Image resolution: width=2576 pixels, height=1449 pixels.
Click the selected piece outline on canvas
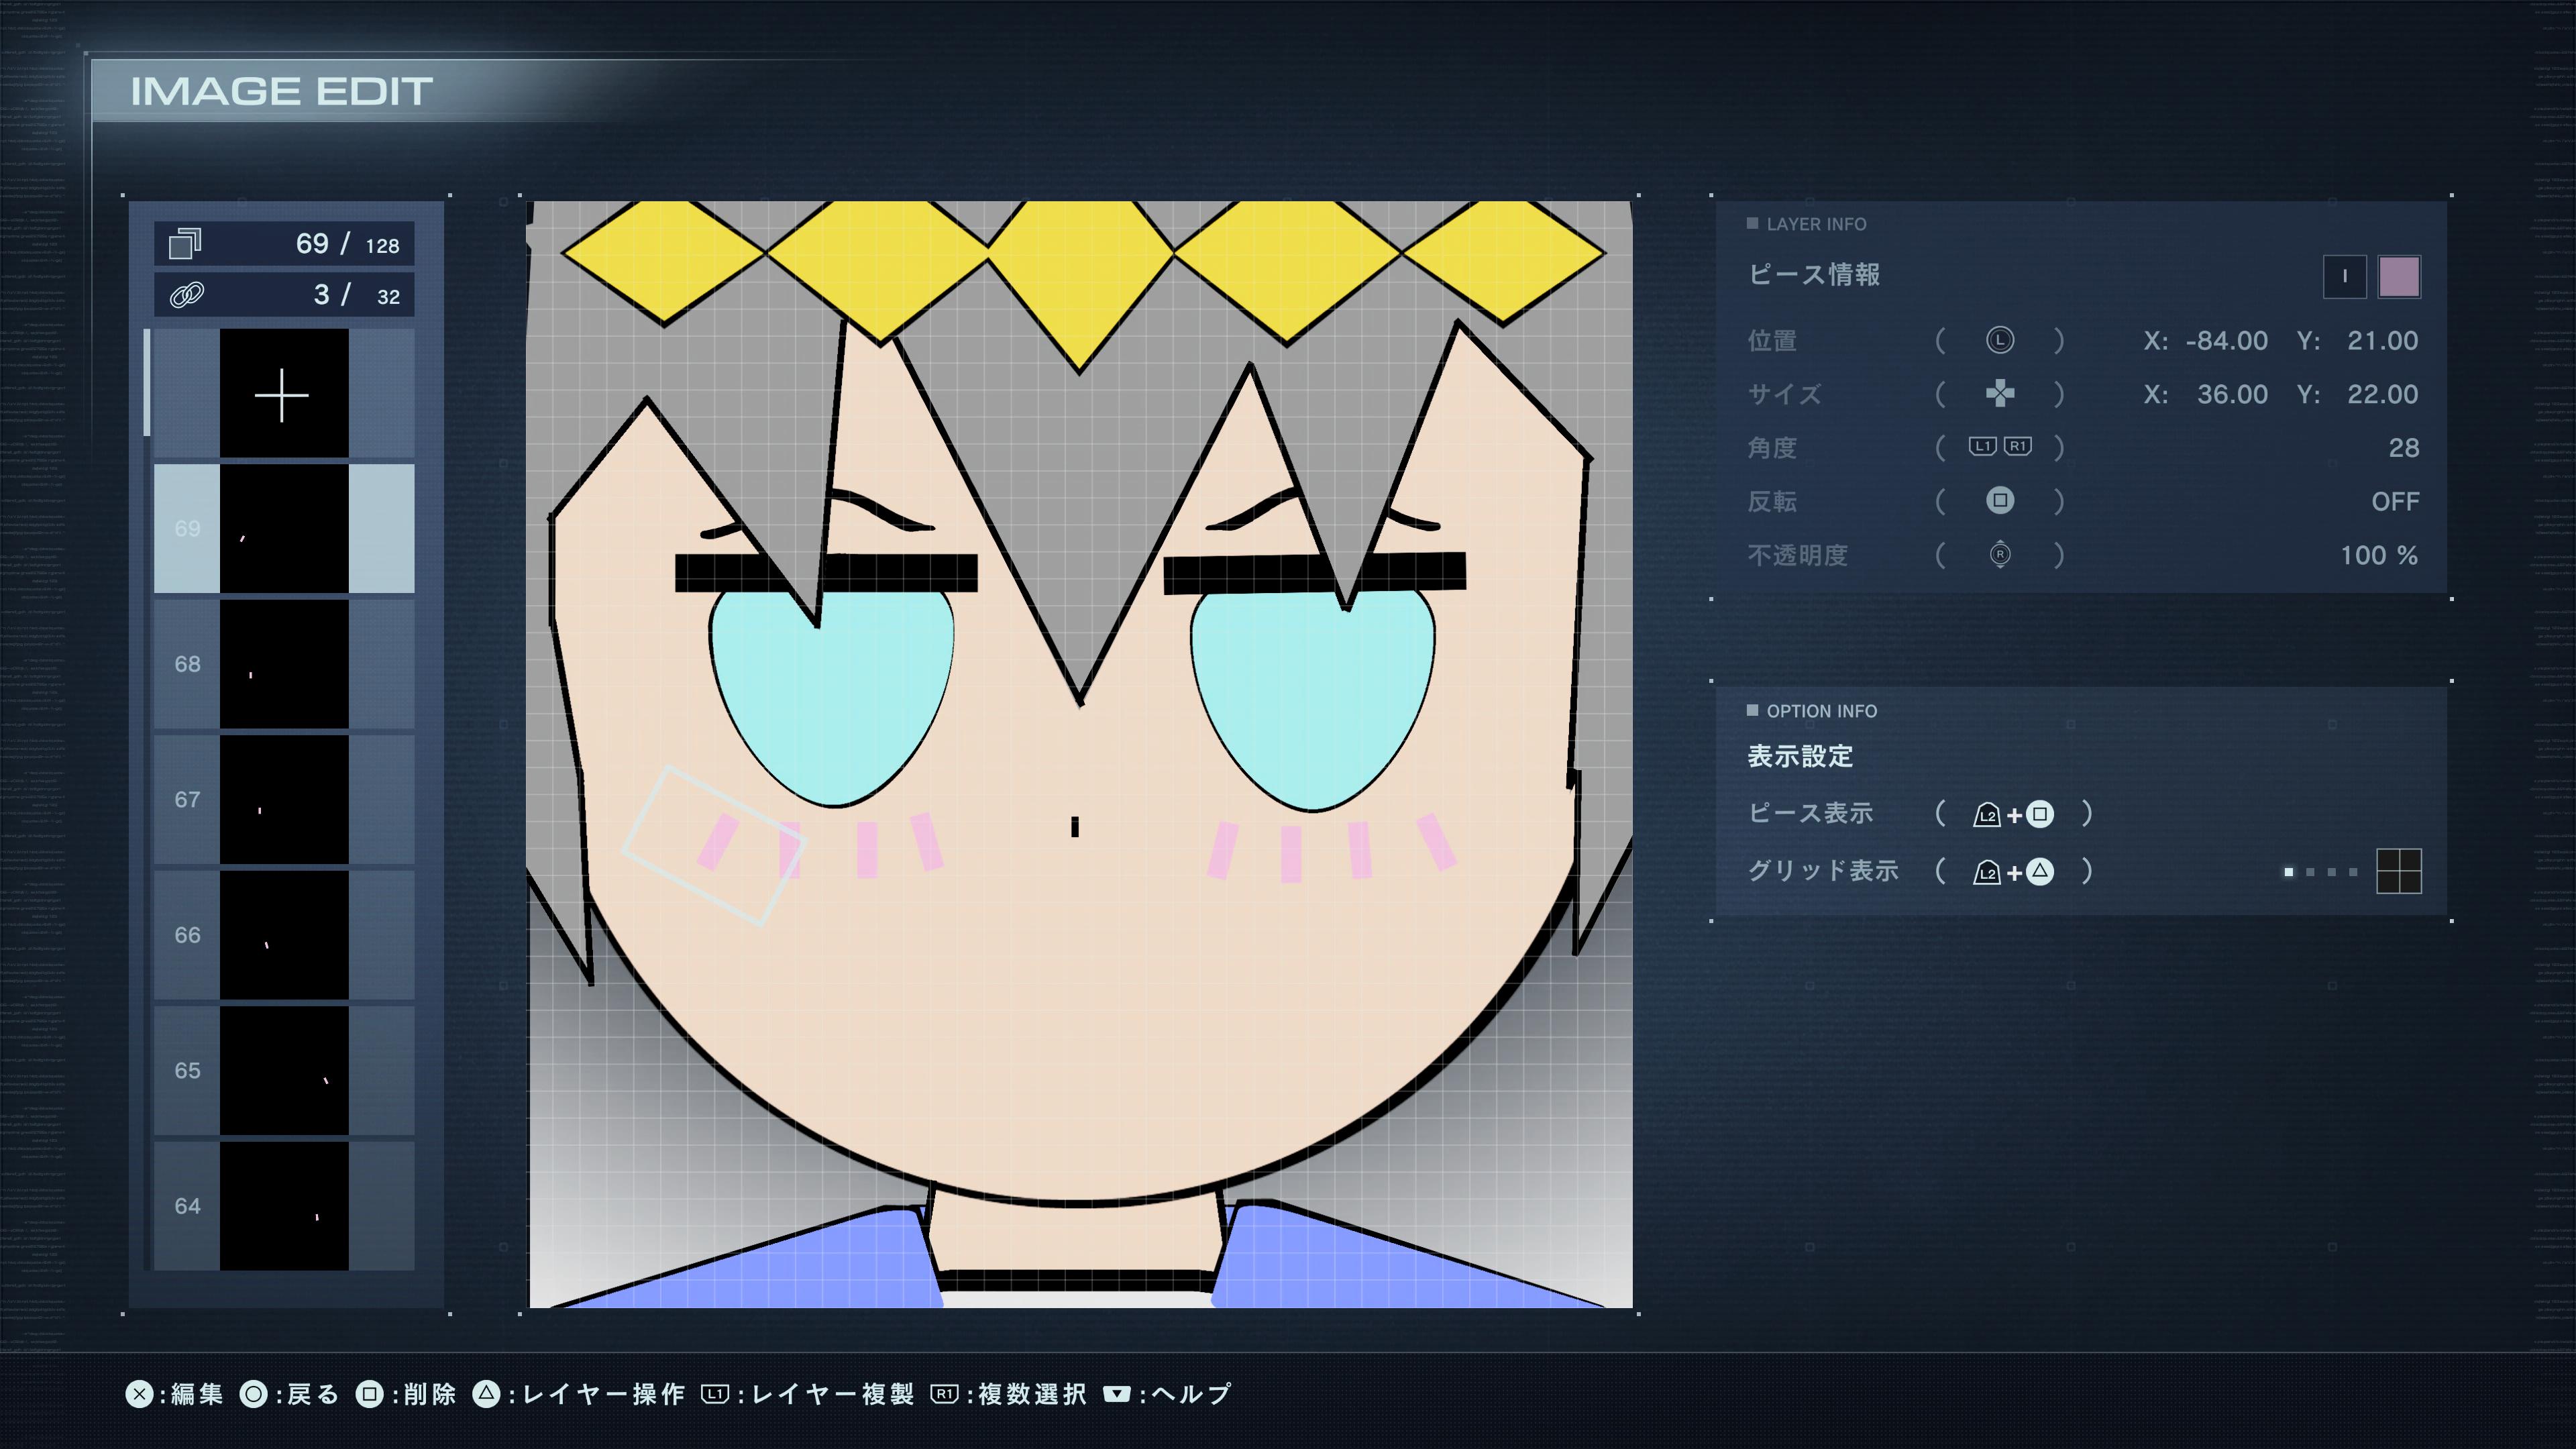(714, 846)
